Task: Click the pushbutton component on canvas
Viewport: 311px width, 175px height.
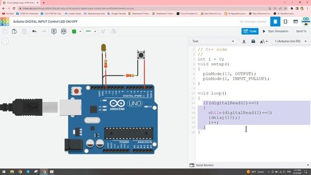Action: point(141,55)
